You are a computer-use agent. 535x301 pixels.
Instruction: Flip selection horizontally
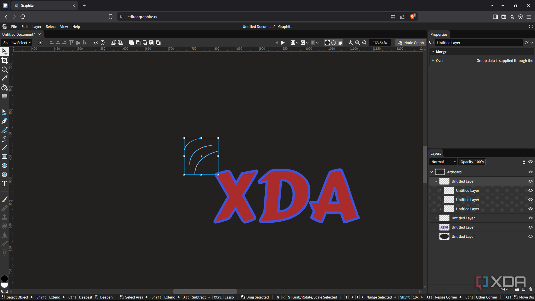tap(96, 43)
